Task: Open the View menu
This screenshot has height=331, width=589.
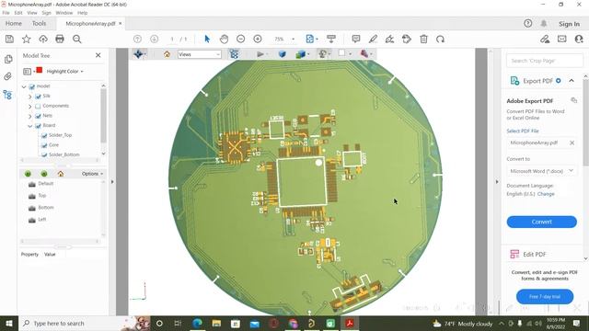Action: 32,13
